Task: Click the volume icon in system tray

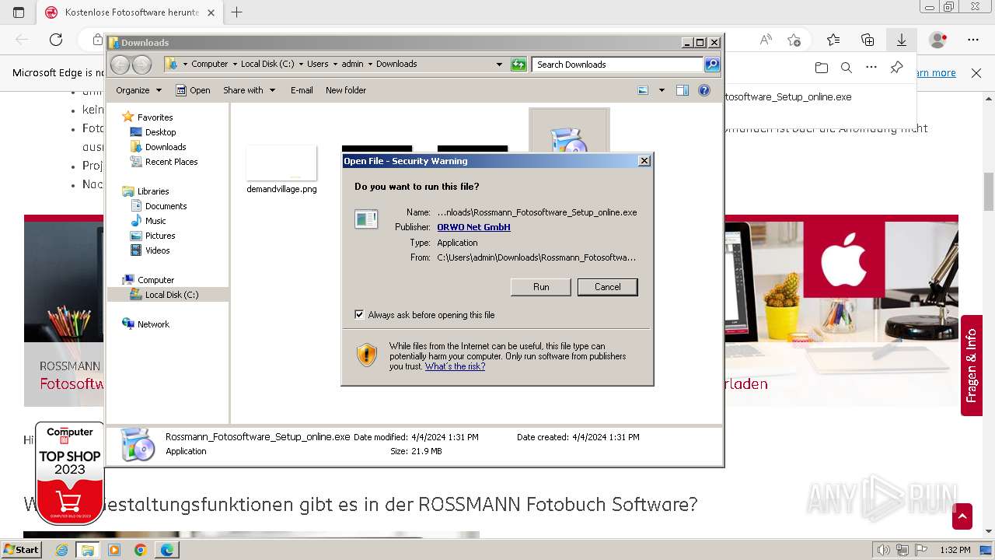Action: [x=884, y=550]
